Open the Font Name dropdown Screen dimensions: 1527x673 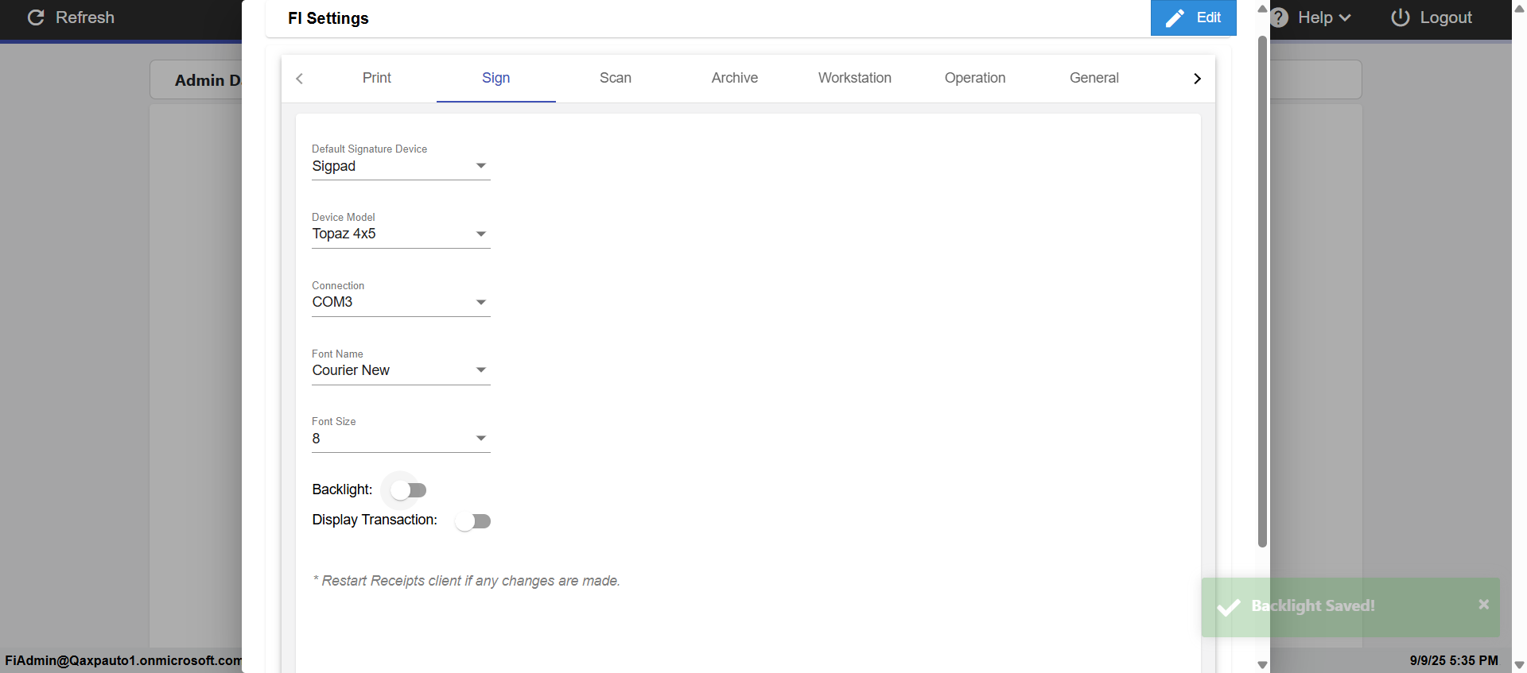point(401,371)
